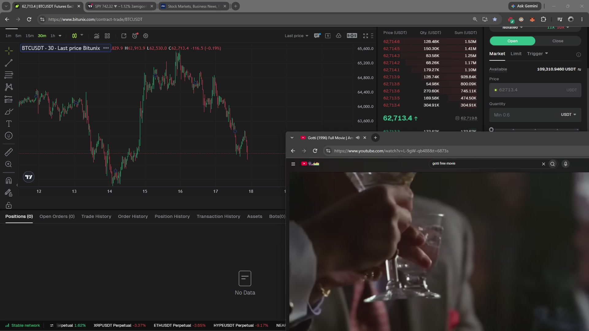
Task: Open the order type info icon
Action: [x=579, y=55]
